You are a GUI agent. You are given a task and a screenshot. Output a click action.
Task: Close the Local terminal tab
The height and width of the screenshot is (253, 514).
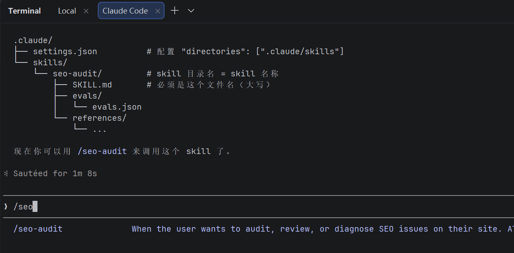pyautogui.click(x=86, y=11)
